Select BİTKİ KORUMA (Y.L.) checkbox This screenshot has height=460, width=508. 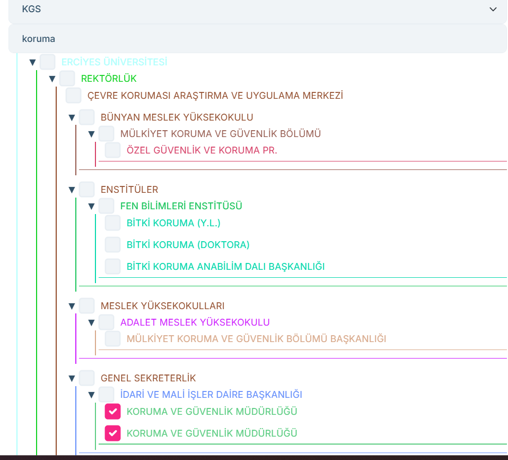(x=112, y=223)
